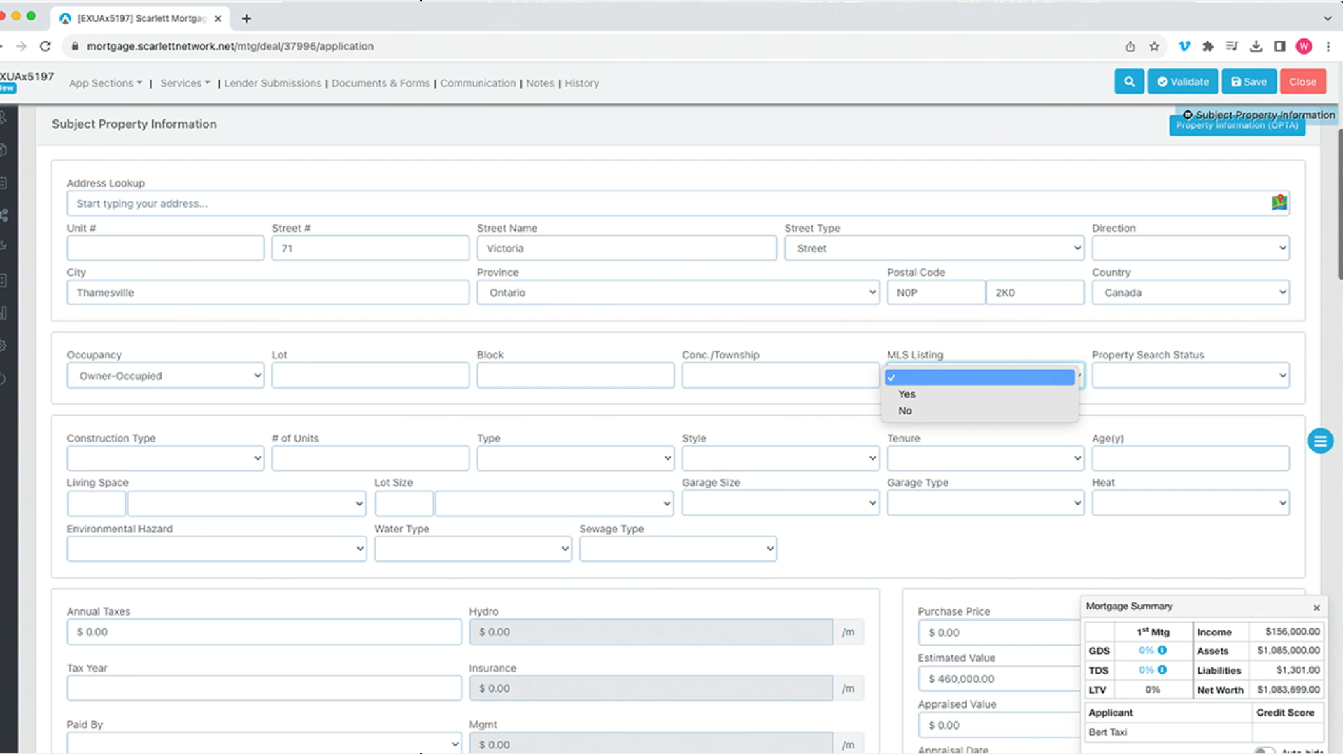Click the TDS info icon in Mortgage Summary
This screenshot has height=754, width=1343.
tap(1162, 669)
